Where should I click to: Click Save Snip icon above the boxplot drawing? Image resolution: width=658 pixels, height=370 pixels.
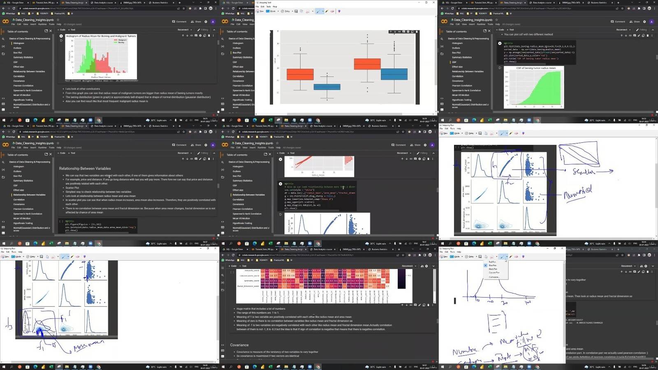point(296,11)
